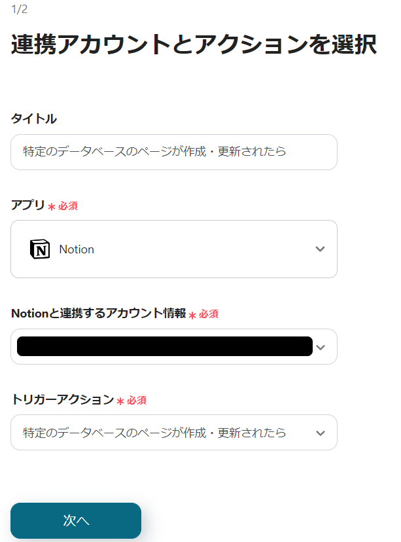
Task: Click 必須 tag next to アプリ
Action: [68, 206]
